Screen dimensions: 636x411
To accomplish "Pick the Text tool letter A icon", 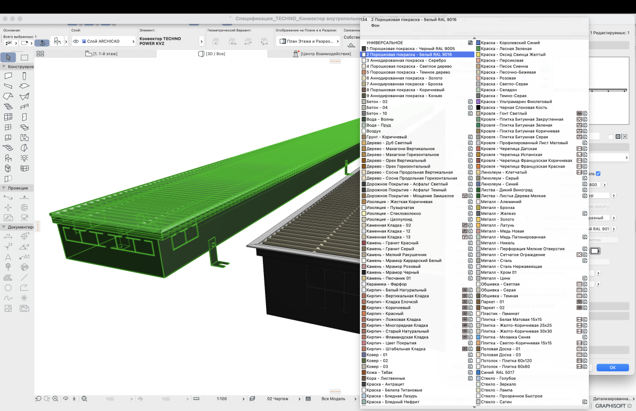I will coord(8,257).
